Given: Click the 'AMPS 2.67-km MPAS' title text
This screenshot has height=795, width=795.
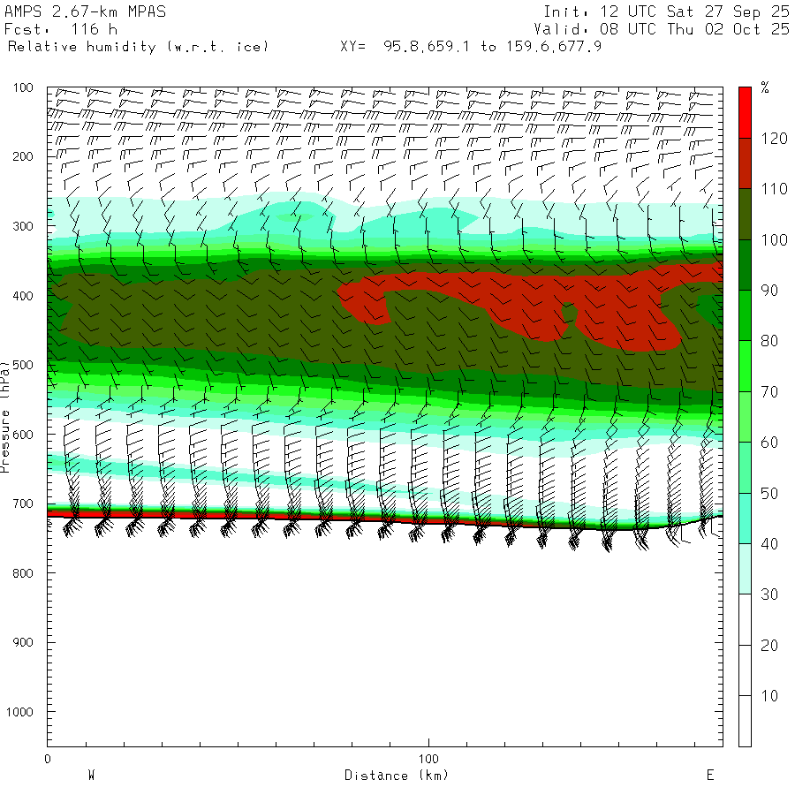Looking at the screenshot, I should tap(85, 11).
